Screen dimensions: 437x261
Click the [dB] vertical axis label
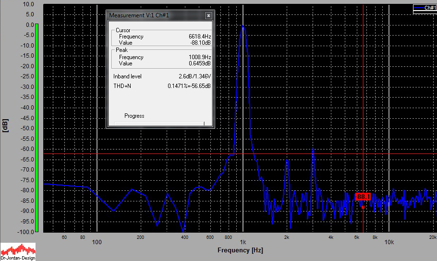click(5, 124)
